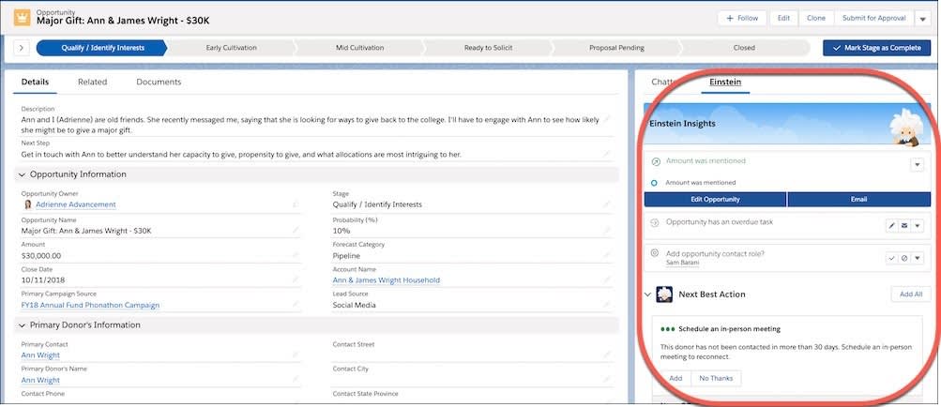Open the Documents tab
Image resolution: width=941 pixels, height=407 pixels.
[x=159, y=83]
